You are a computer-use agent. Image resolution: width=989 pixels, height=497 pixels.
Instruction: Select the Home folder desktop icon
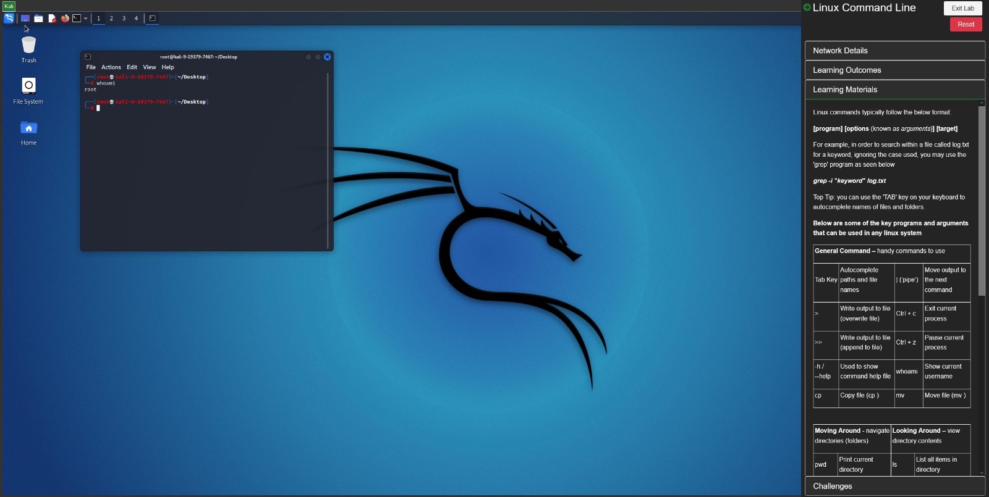coord(28,133)
